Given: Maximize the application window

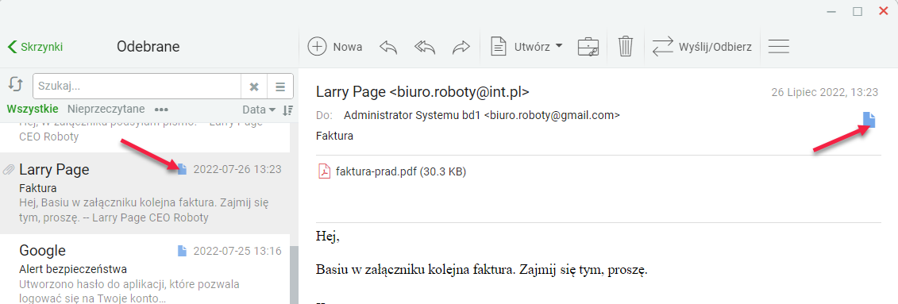Looking at the screenshot, I should pyautogui.click(x=858, y=11).
